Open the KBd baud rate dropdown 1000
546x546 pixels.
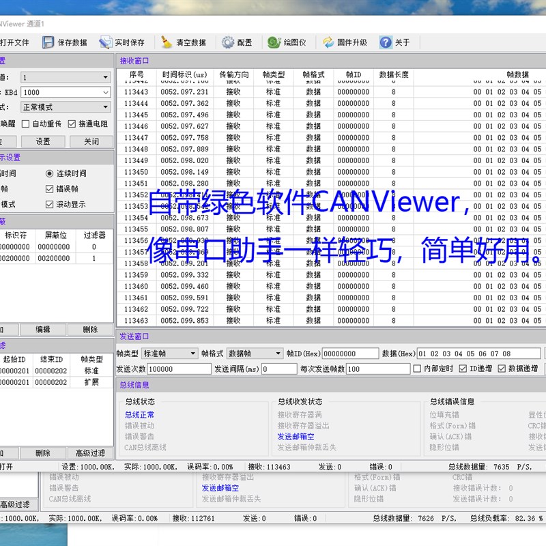pos(66,92)
